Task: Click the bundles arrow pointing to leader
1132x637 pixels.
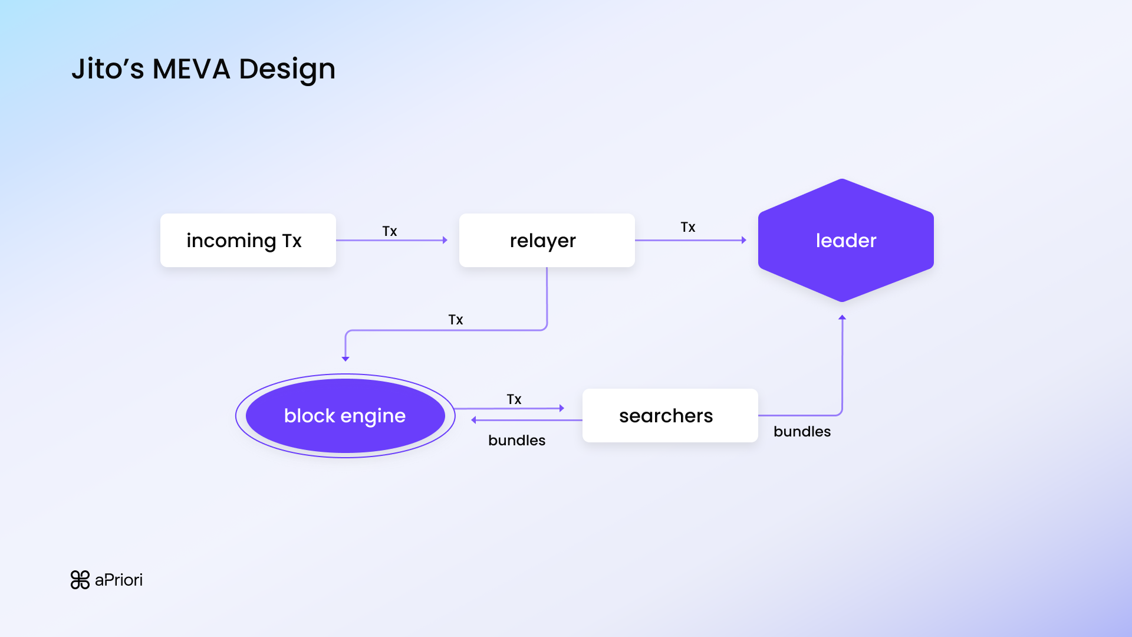Action: [843, 366]
